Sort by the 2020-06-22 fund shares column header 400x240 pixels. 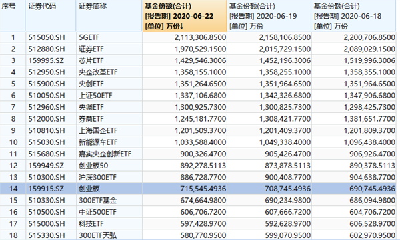click(x=185, y=16)
